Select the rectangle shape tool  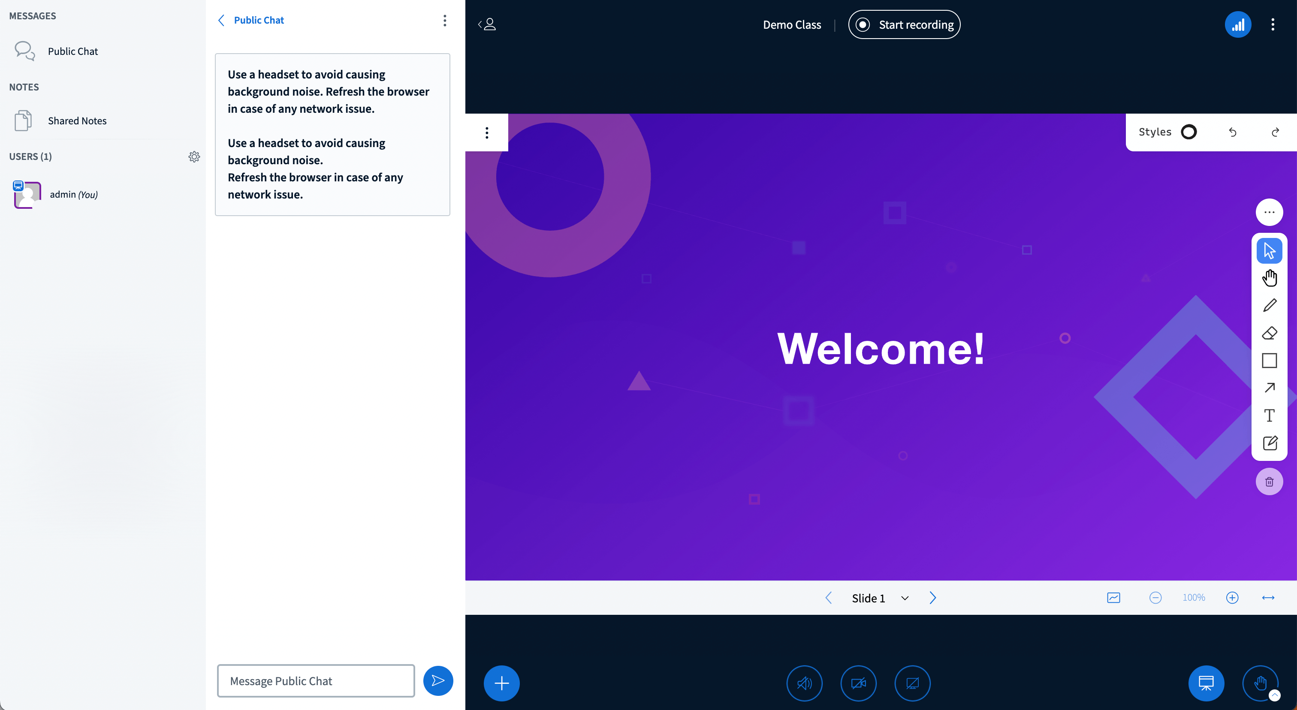coord(1269,360)
